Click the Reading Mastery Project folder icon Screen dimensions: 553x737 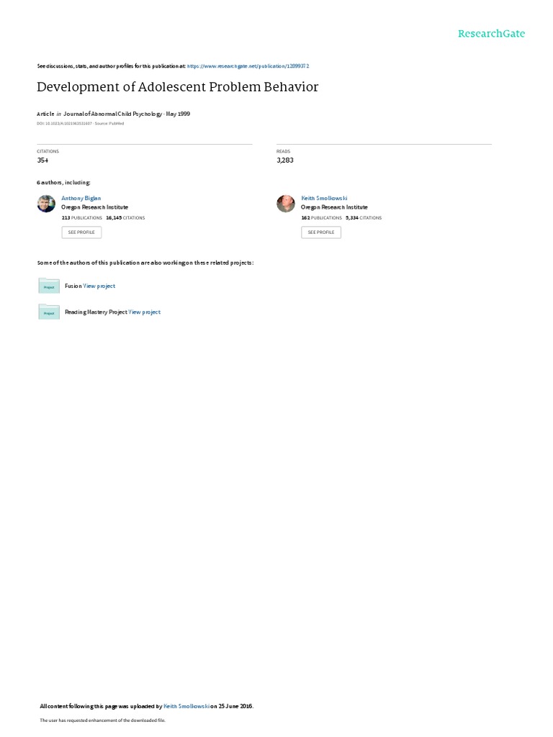49,312
